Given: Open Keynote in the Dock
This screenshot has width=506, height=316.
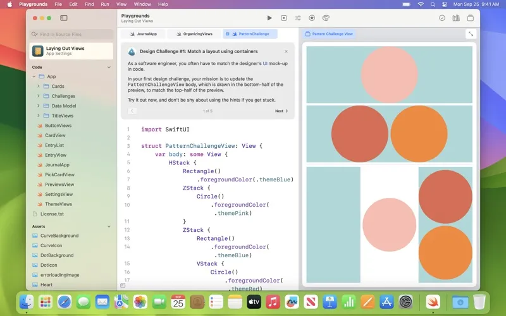Looking at the screenshot, I should point(330,302).
